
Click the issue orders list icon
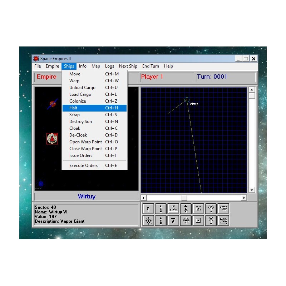tap(223, 209)
